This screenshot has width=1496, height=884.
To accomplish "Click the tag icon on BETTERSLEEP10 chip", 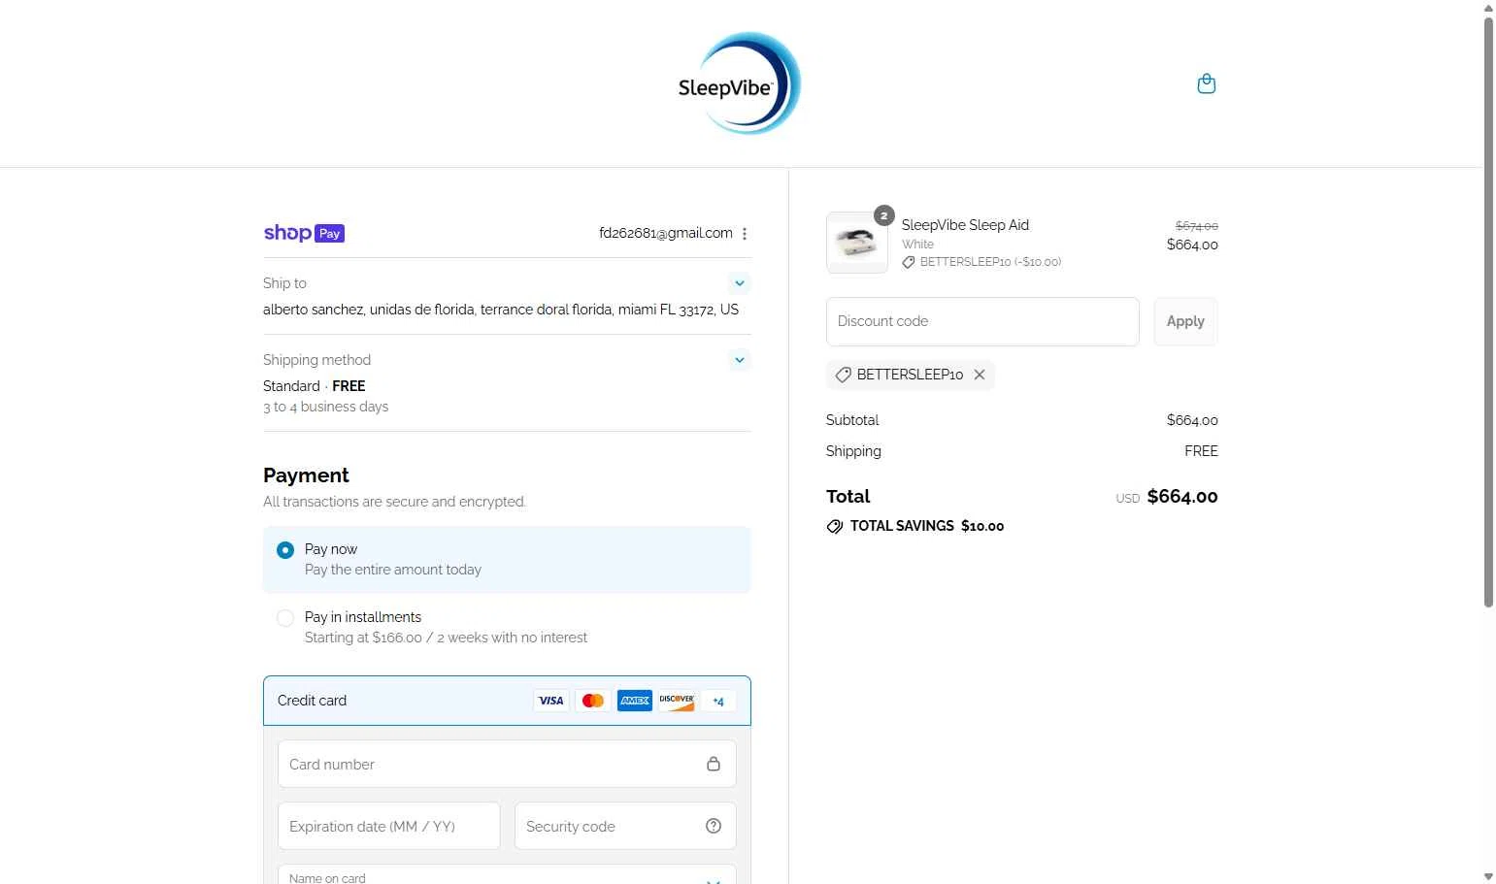I will pos(844,375).
